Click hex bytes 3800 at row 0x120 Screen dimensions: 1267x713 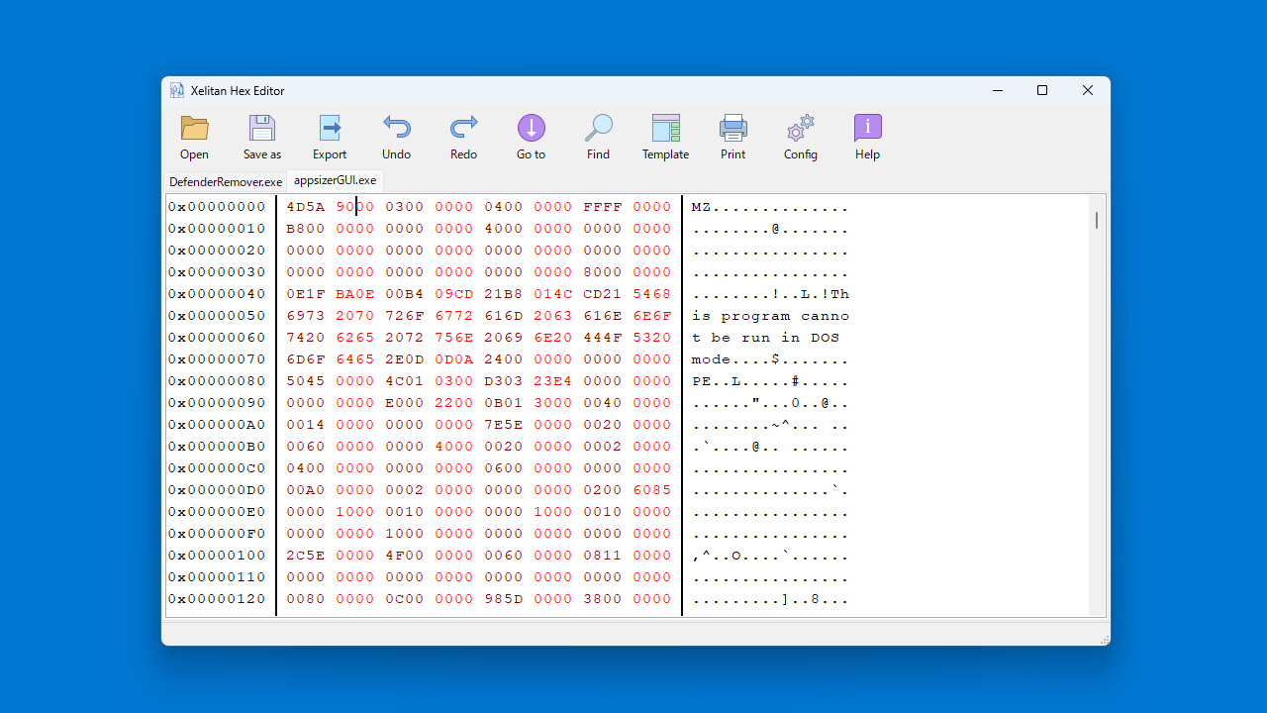pos(603,599)
